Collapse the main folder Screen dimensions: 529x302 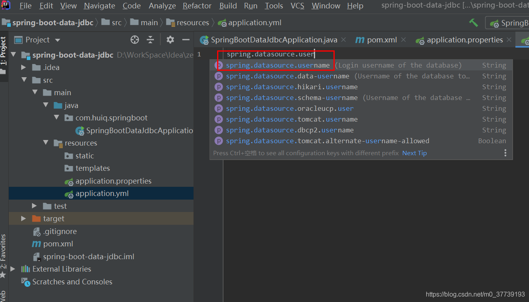tap(35, 92)
